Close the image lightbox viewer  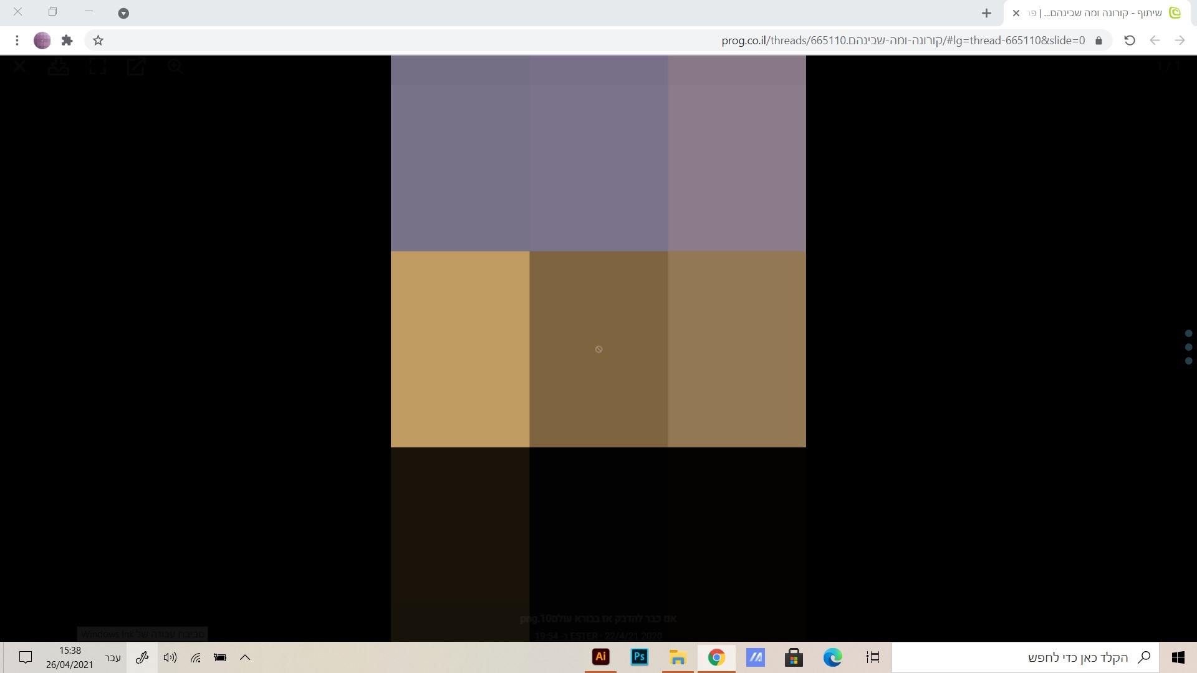pos(19,66)
